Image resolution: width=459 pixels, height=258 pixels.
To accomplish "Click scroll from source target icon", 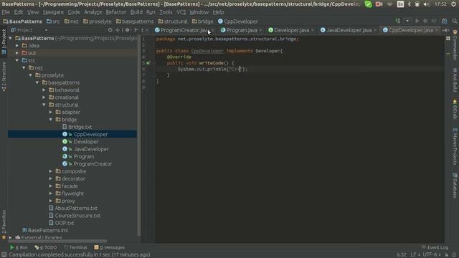I will click(110, 30).
